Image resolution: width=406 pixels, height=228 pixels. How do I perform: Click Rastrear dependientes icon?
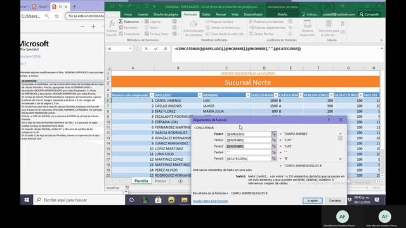point(251,27)
